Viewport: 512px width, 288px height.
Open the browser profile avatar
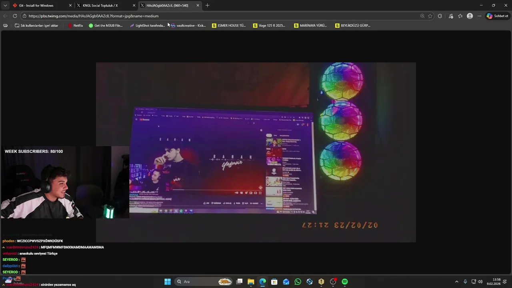(x=470, y=16)
